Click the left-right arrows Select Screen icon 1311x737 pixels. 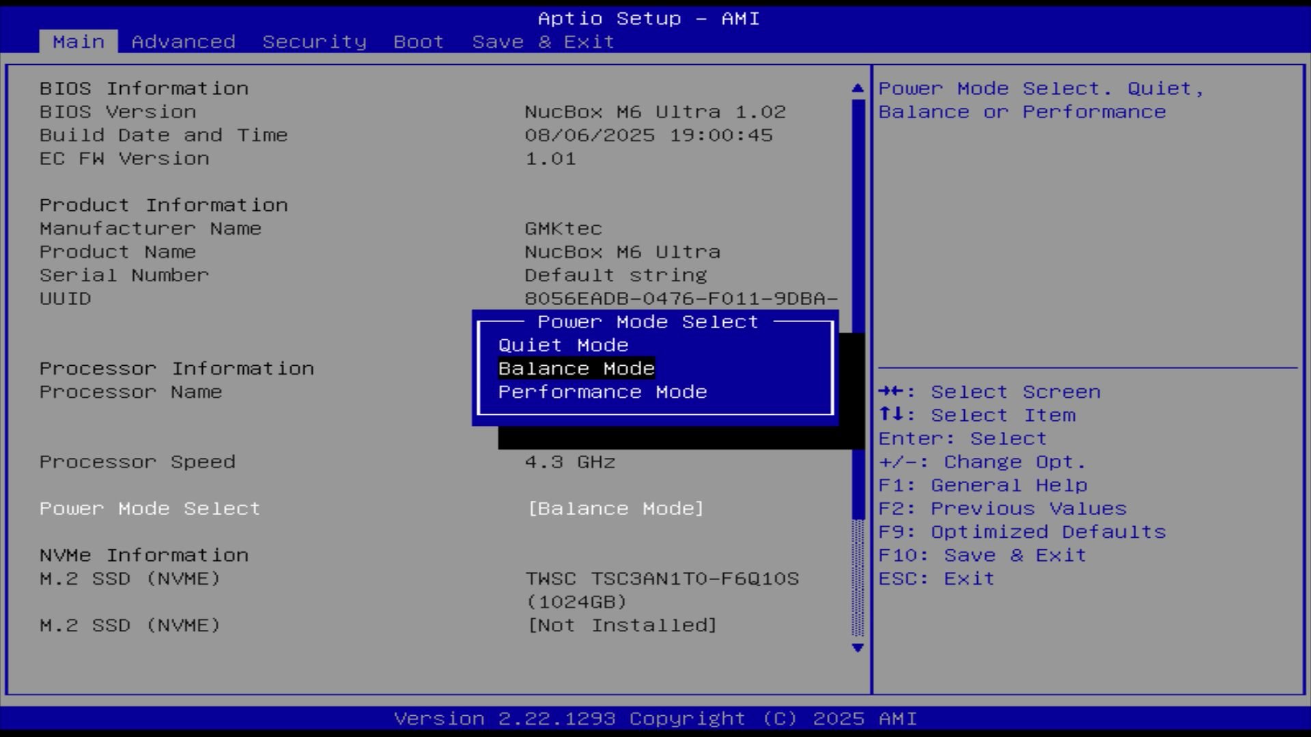pos(891,392)
